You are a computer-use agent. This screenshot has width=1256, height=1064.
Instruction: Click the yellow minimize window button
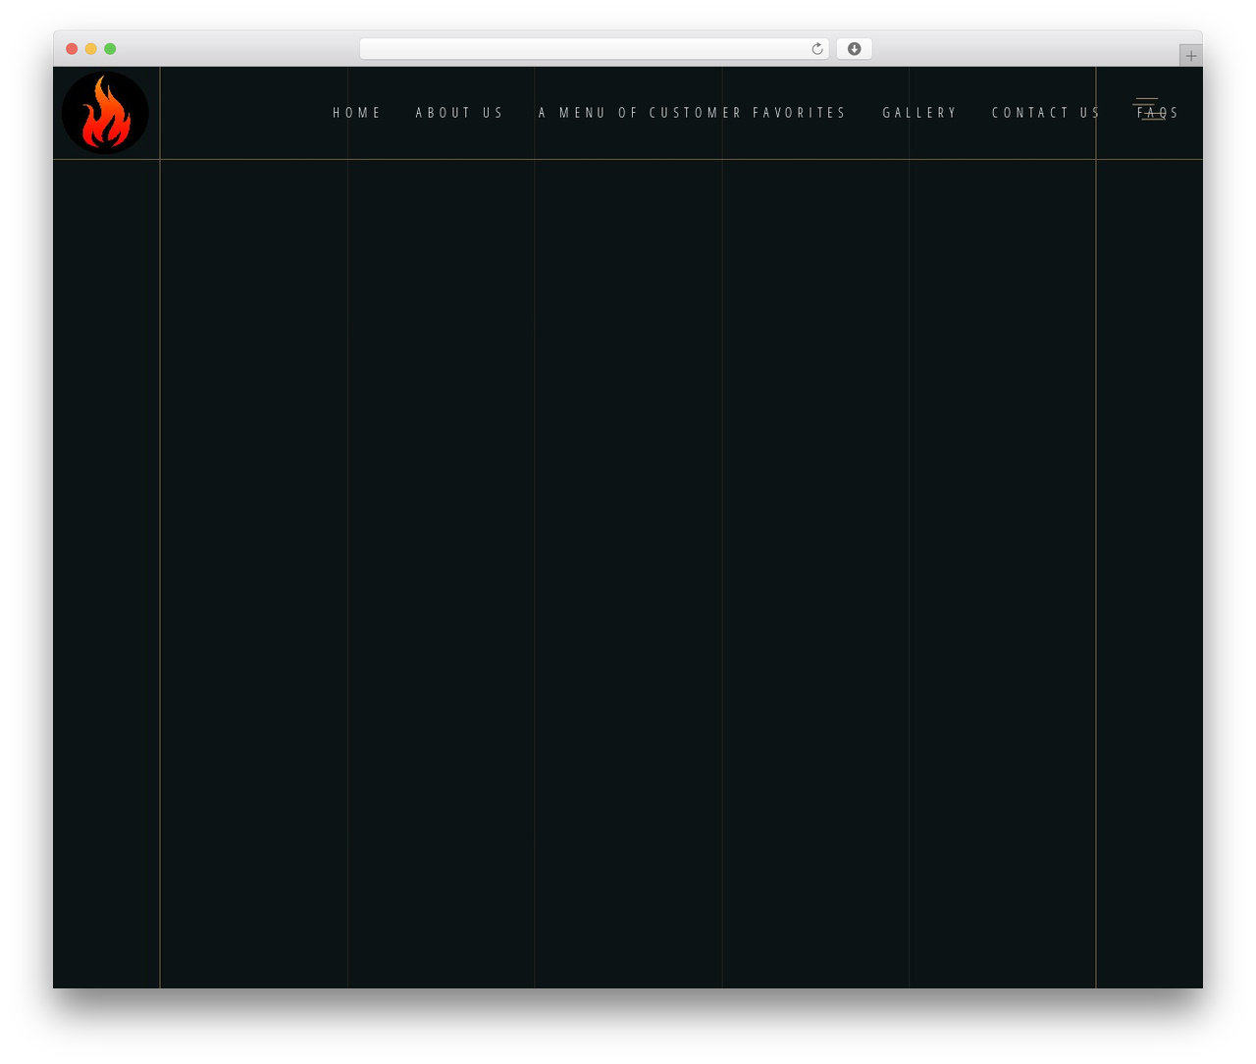[91, 49]
